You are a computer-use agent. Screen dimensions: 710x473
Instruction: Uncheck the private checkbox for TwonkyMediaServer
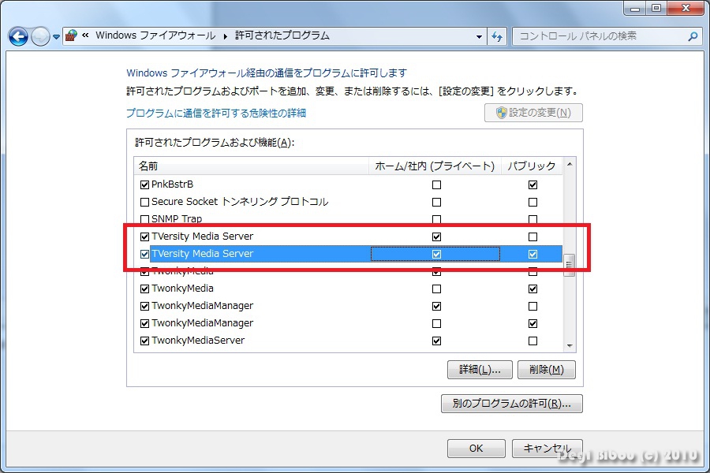coord(436,341)
